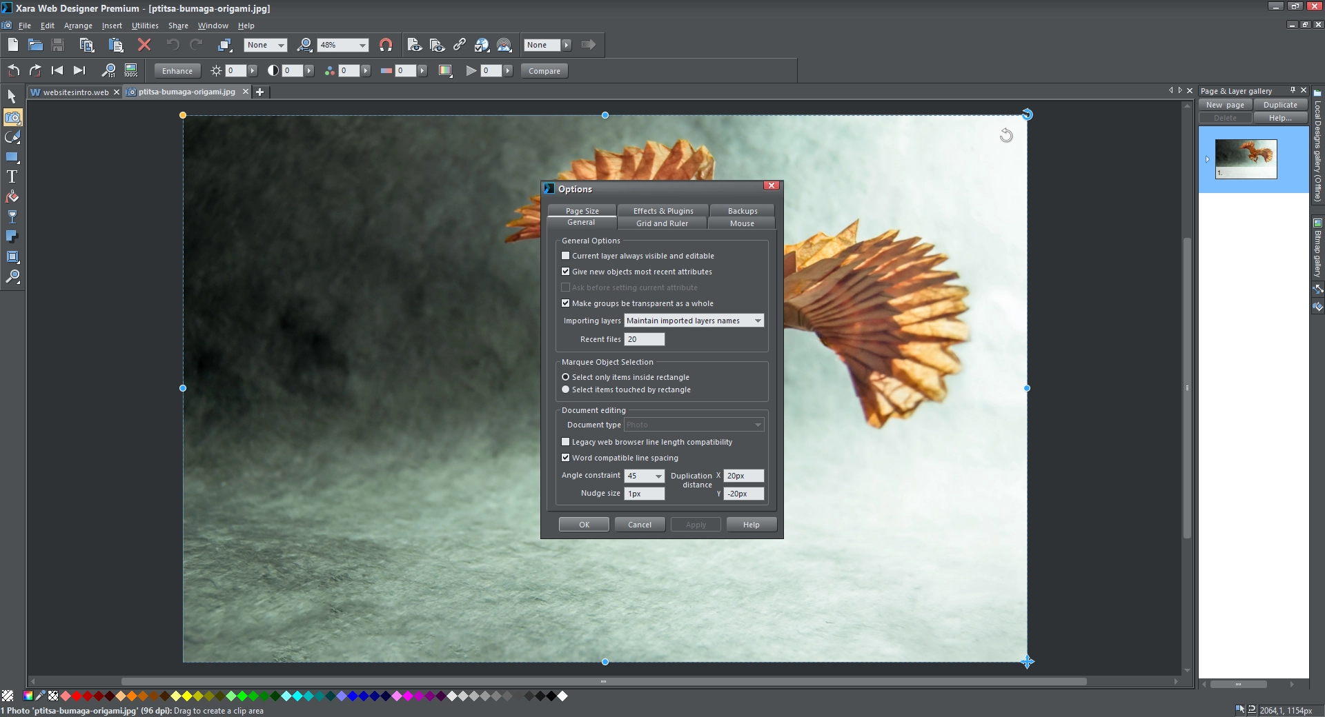Open the File menu
This screenshot has height=717, width=1325.
point(25,26)
